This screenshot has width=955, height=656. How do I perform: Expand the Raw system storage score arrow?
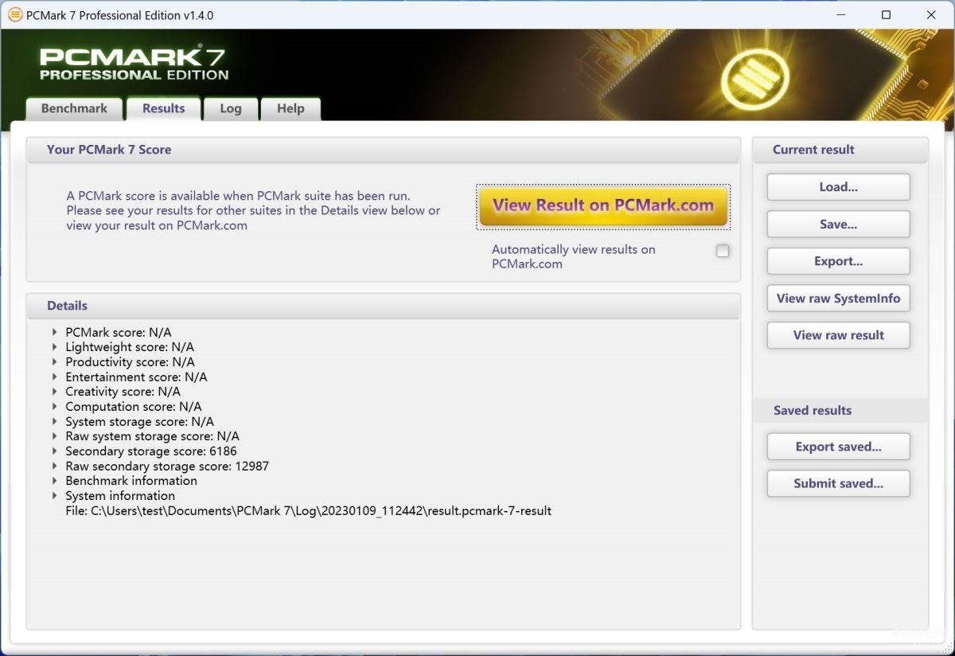(x=54, y=436)
